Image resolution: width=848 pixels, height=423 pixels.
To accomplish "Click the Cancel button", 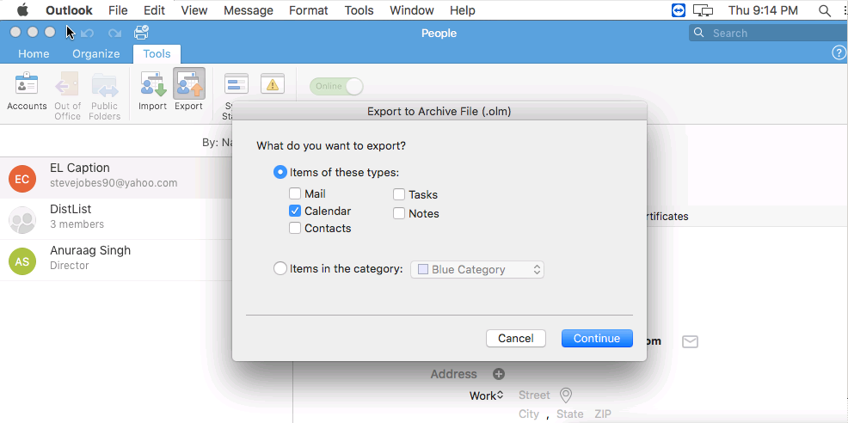I will point(516,338).
